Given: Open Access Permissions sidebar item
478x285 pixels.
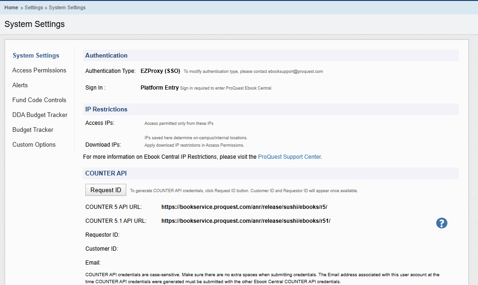Looking at the screenshot, I should (x=39, y=71).
